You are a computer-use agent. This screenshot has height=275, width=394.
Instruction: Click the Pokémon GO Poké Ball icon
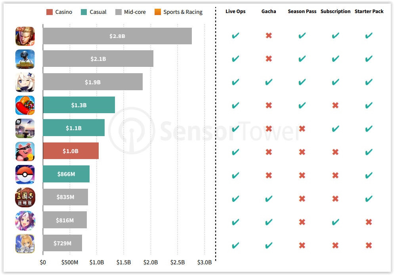click(25, 174)
